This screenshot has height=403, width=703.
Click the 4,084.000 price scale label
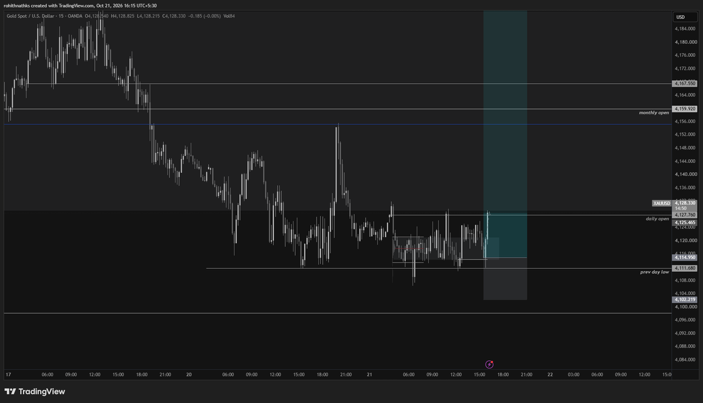[685, 360]
